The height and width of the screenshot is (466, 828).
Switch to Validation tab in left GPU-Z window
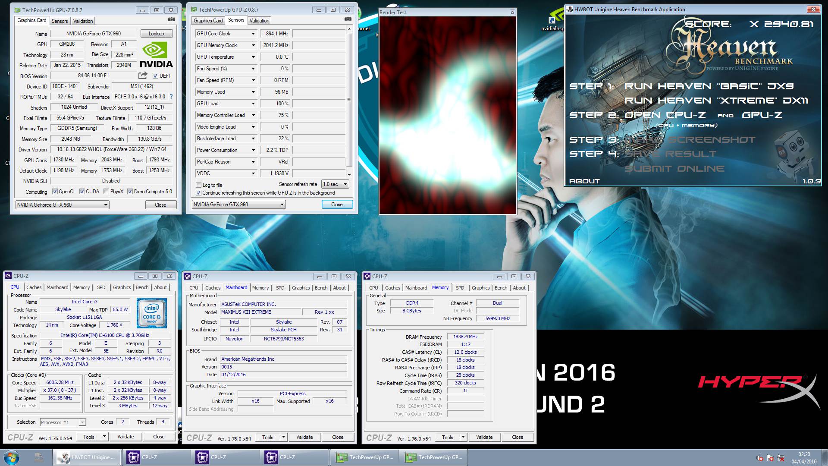(83, 21)
